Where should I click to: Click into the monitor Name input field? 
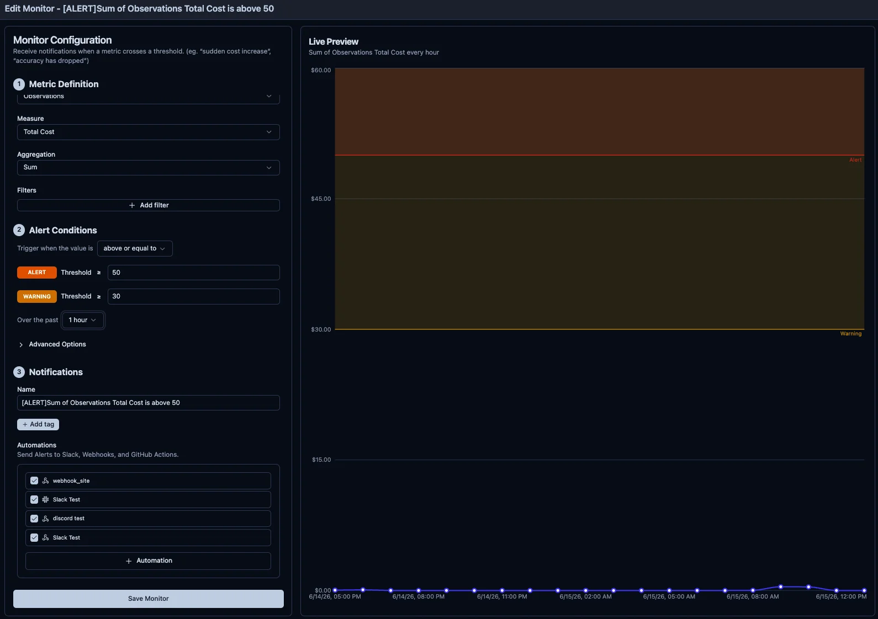coord(148,403)
